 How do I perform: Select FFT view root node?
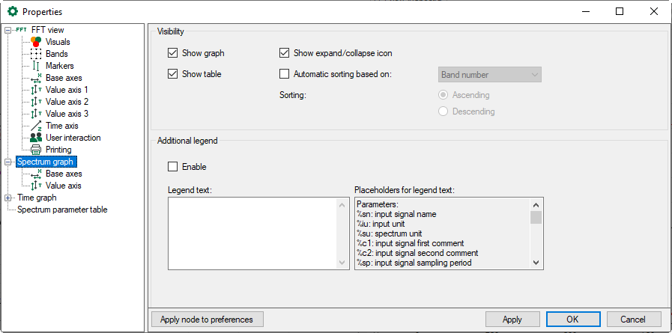pos(47,30)
